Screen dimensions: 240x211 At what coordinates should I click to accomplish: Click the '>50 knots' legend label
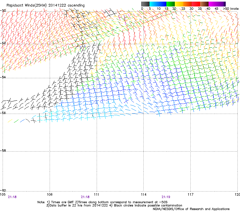(x=231, y=9)
